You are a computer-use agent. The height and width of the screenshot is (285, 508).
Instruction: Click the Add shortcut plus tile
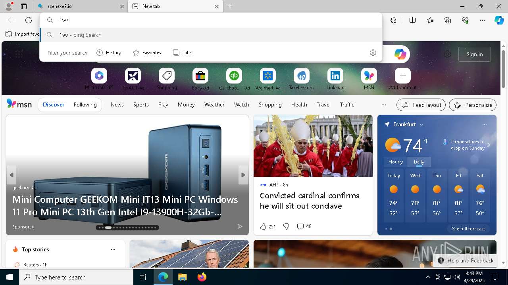403,76
